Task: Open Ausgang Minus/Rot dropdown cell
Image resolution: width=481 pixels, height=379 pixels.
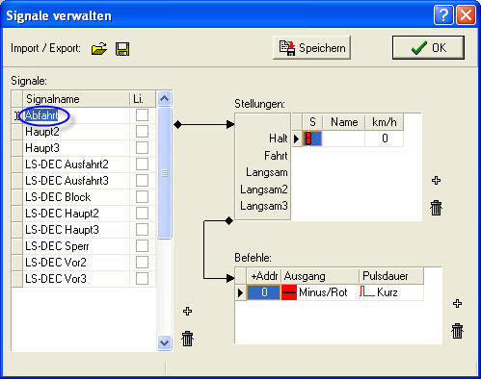Action: click(x=320, y=292)
